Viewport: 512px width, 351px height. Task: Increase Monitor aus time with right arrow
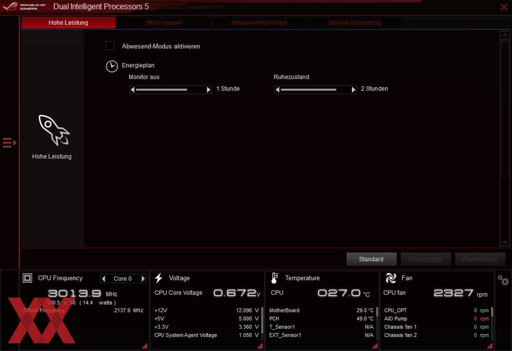[209, 90]
